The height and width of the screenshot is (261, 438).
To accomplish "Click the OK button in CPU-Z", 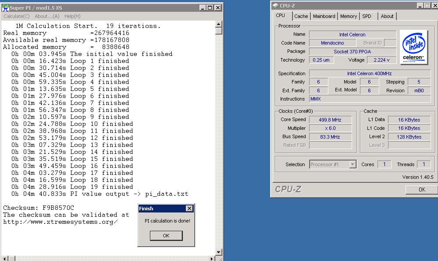I will point(421,189).
